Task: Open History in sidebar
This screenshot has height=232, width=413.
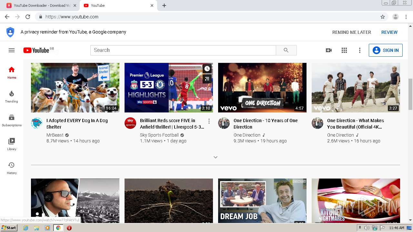Action: coord(12,168)
